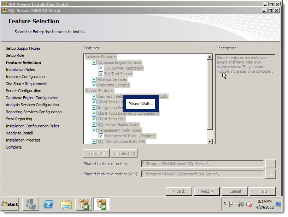The height and width of the screenshot is (217, 288).
Task: Uncheck Analysis Services feature
Action: coord(94,79)
